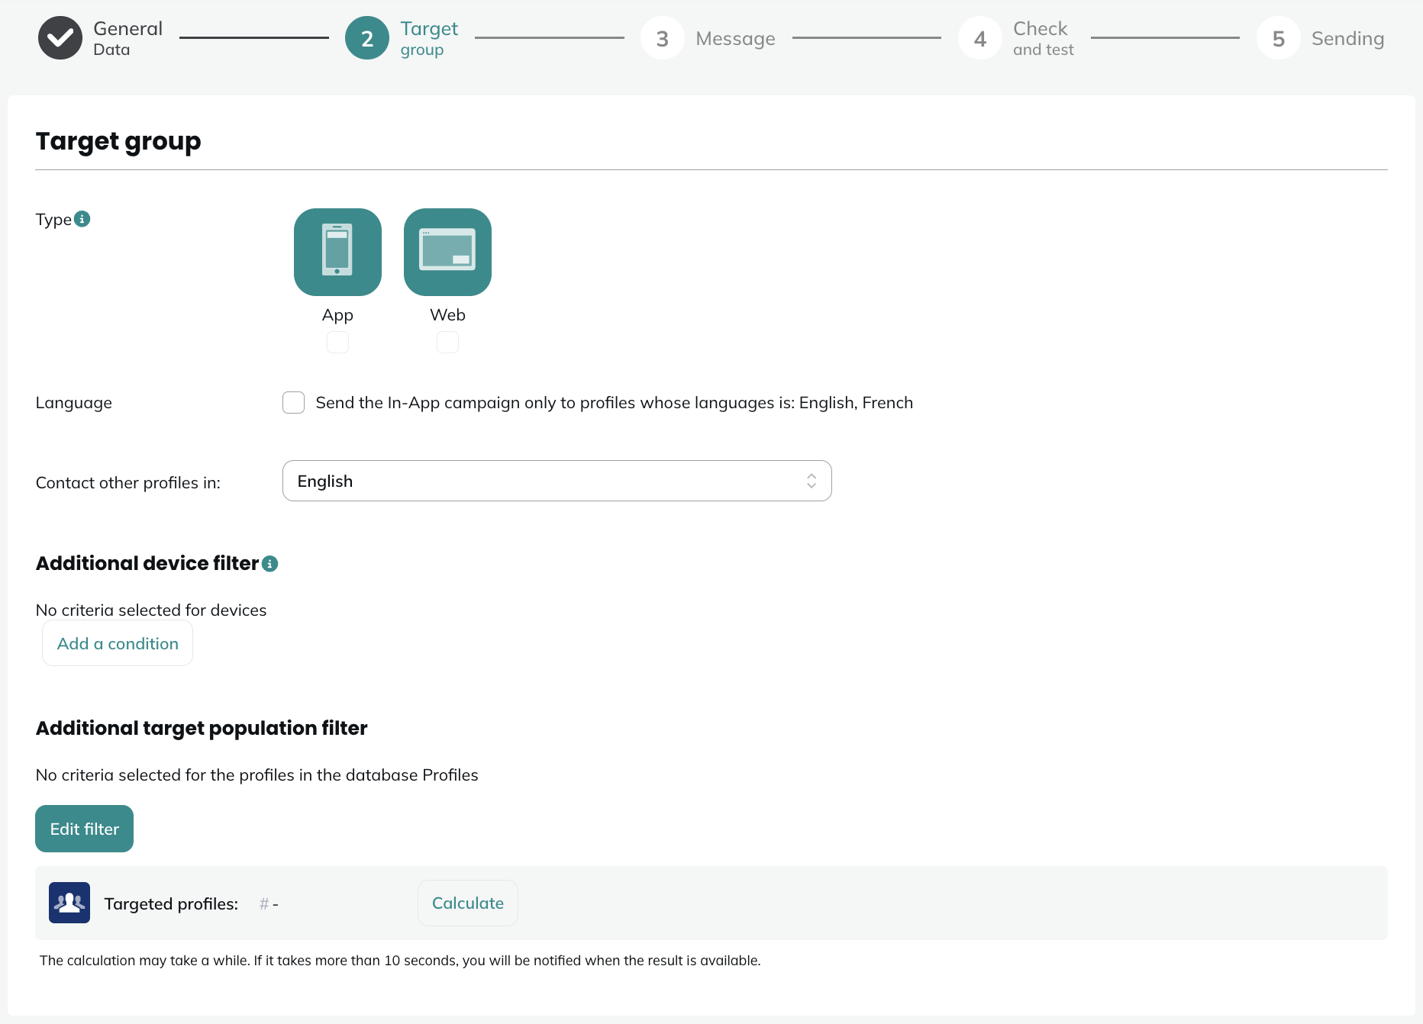Click the Language field label

pyautogui.click(x=74, y=403)
